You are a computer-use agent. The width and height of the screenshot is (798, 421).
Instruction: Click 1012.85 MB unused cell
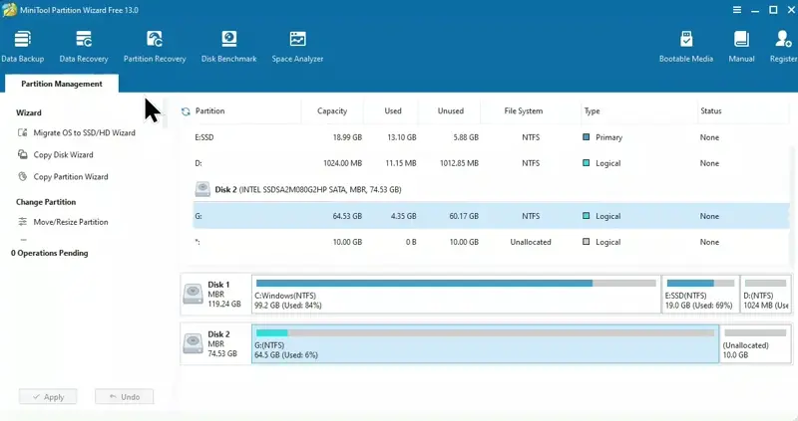tap(459, 163)
